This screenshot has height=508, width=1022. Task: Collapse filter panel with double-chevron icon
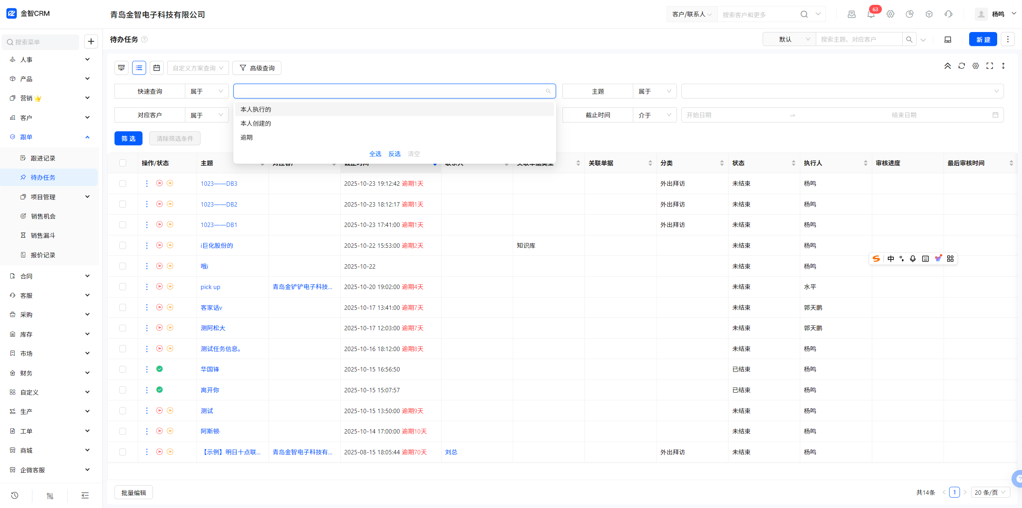click(x=948, y=66)
